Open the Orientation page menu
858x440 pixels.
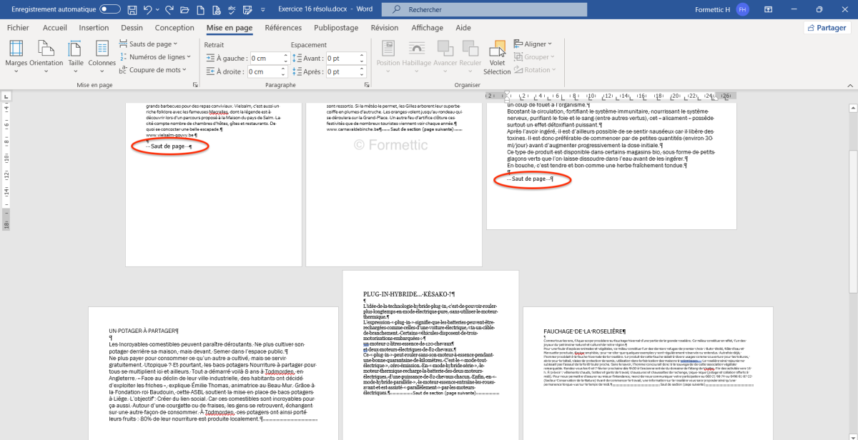[46, 54]
